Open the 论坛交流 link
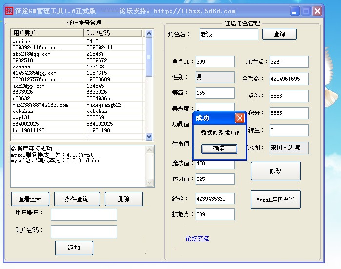This screenshot has height=269, width=341. (x=197, y=239)
